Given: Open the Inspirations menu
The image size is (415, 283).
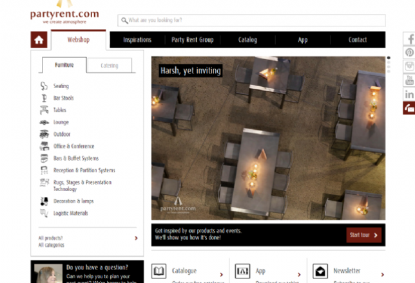Looking at the screenshot, I should 137,40.
